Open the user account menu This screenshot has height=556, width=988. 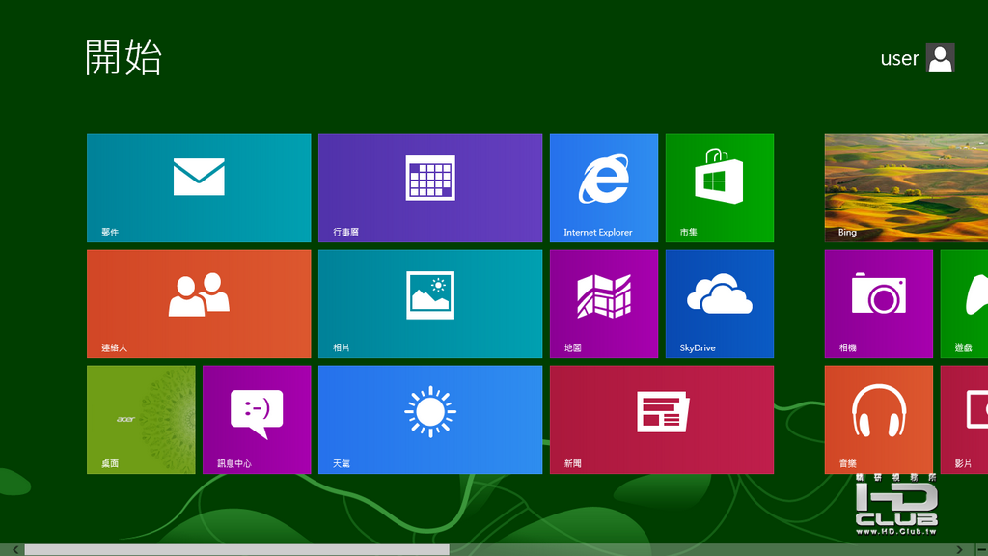(x=918, y=58)
